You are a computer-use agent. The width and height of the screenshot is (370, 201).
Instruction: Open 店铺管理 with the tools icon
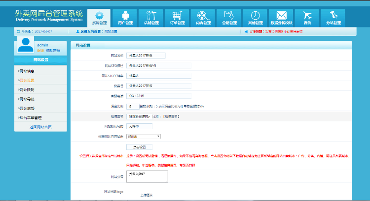point(151,18)
